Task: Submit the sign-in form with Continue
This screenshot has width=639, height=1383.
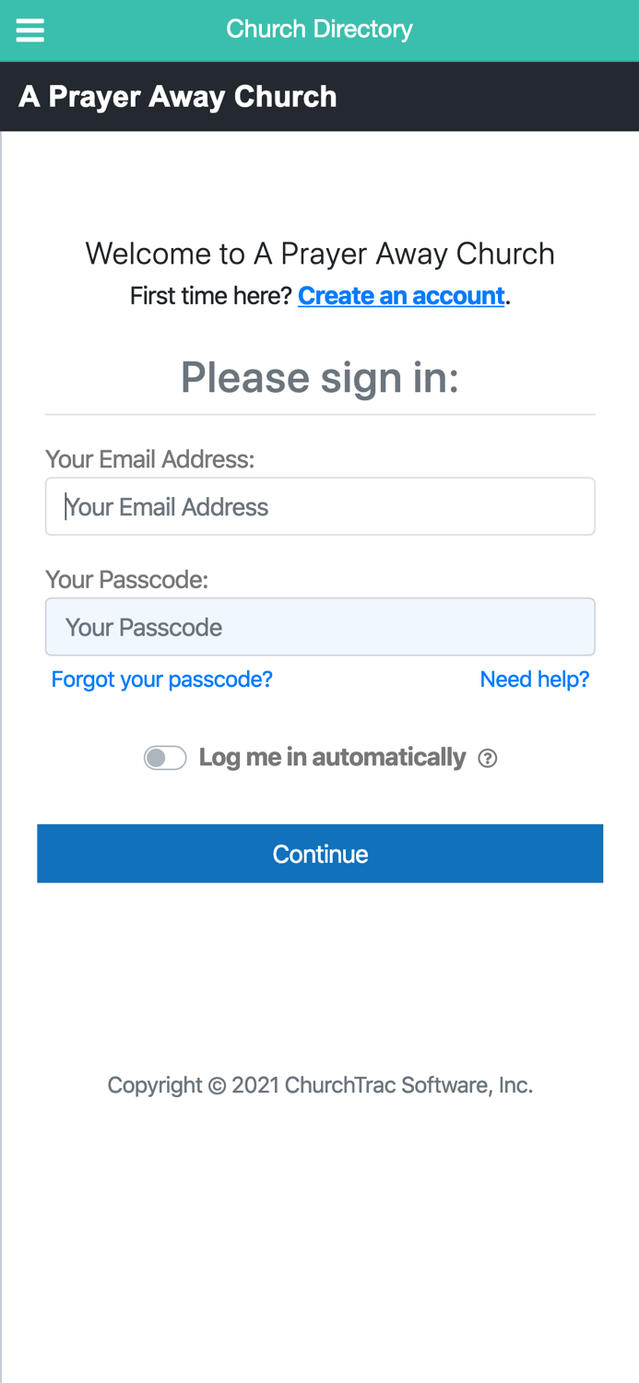Action: (320, 852)
